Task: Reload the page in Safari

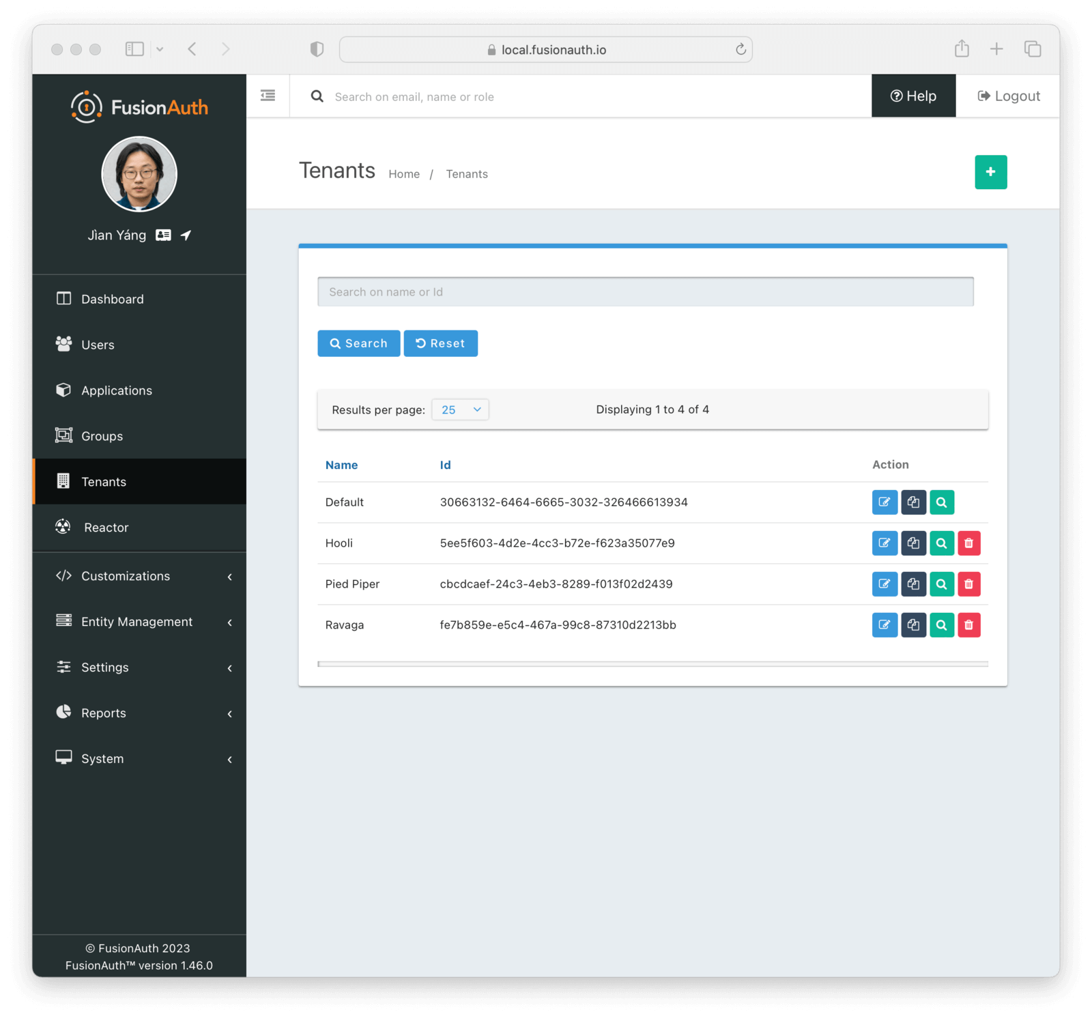Action: (741, 49)
